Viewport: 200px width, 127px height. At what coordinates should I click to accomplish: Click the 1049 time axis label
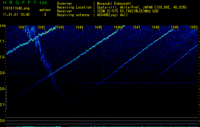175,27
